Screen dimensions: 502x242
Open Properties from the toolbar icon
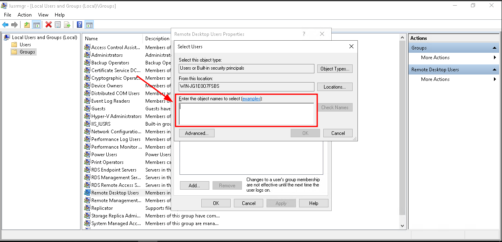pyautogui.click(x=58, y=25)
